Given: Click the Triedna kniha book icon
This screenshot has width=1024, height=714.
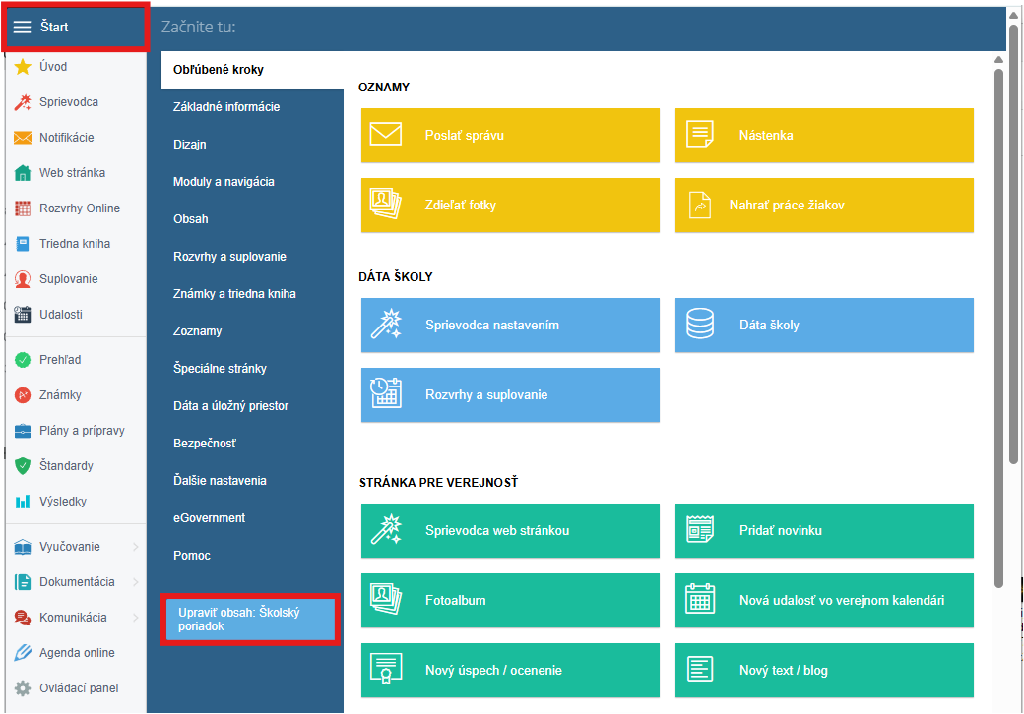Looking at the screenshot, I should [23, 244].
